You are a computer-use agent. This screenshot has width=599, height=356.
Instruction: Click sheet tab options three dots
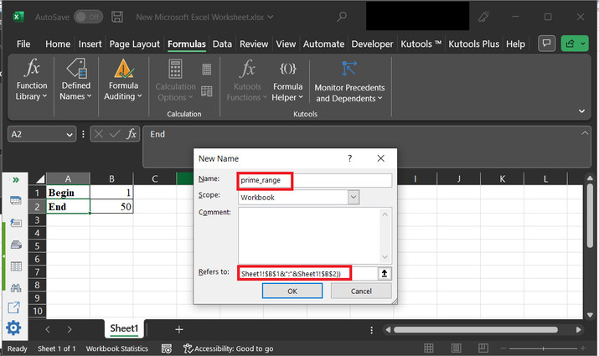[371, 330]
